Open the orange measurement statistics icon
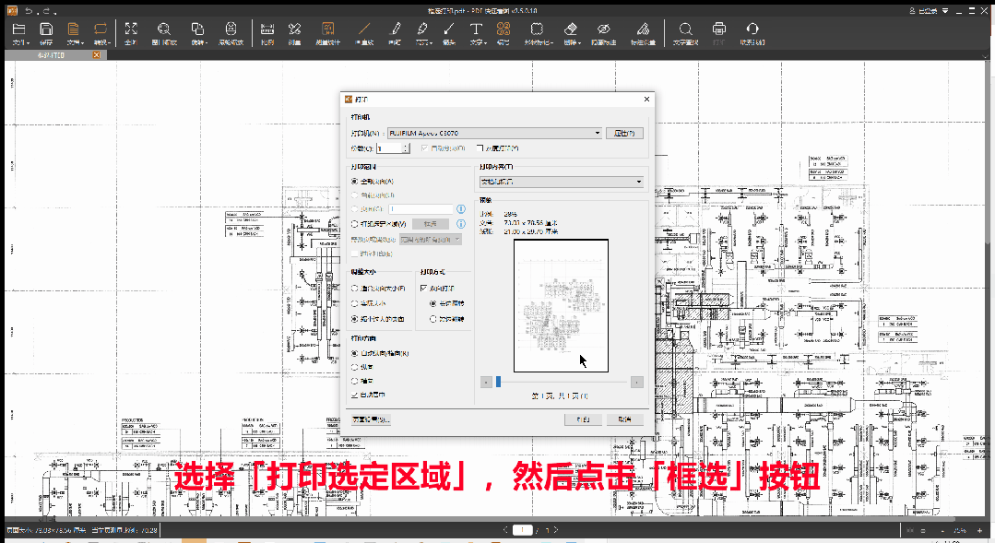The width and height of the screenshot is (995, 543). 328,30
